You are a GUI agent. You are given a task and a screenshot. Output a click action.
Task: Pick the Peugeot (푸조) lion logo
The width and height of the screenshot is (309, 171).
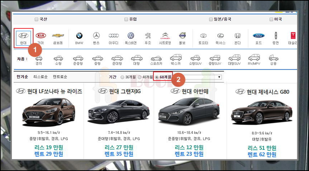[148, 36]
